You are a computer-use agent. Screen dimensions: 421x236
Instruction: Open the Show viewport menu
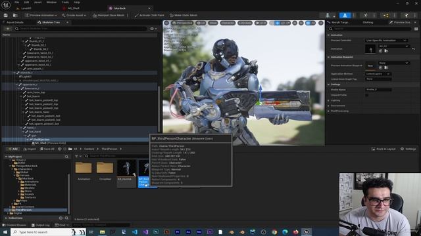coord(213,23)
